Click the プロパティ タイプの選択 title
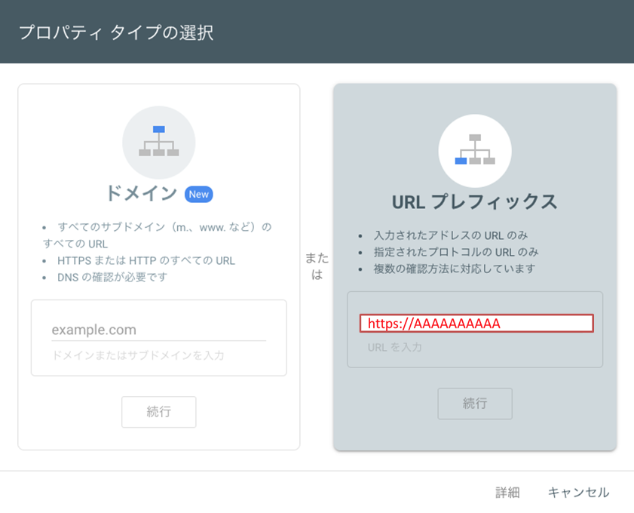Image resolution: width=634 pixels, height=513 pixels. pyautogui.click(x=116, y=32)
